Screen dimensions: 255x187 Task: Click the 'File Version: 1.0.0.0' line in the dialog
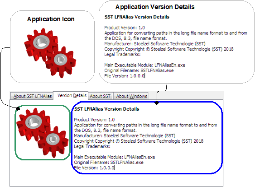pyautogui.click(x=94, y=168)
